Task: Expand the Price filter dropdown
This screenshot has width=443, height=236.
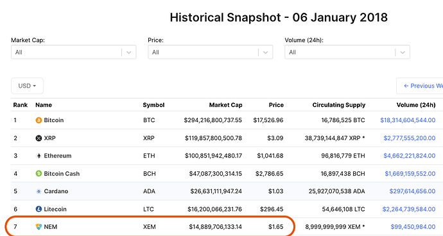Action: [x=210, y=52]
